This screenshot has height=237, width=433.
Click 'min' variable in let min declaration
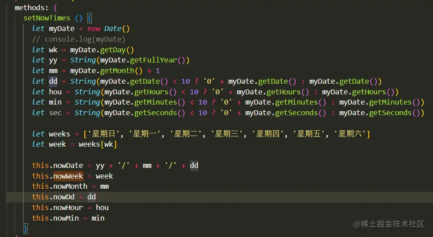pos(55,102)
